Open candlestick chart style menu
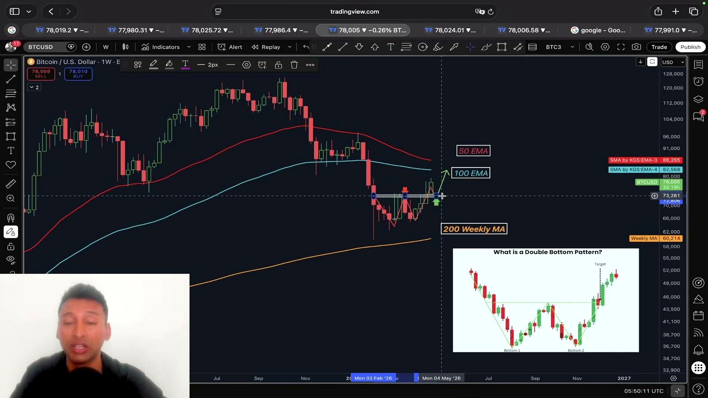 pyautogui.click(x=126, y=47)
